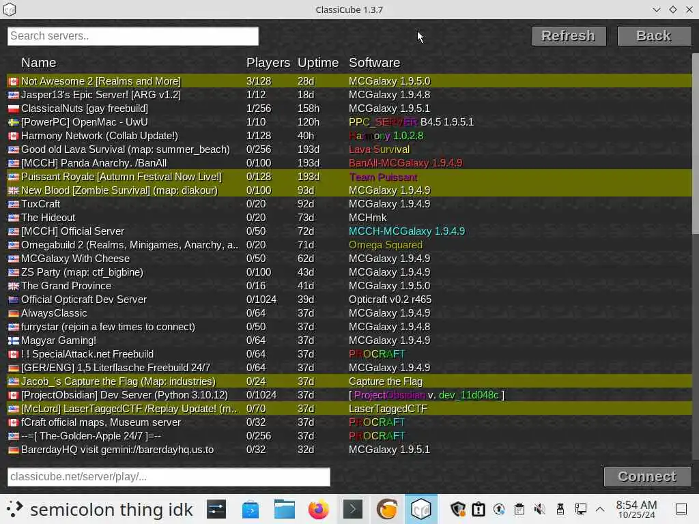Select [MCCH] Panda Anarchy server
Image resolution: width=699 pixels, height=524 pixels.
349,163
